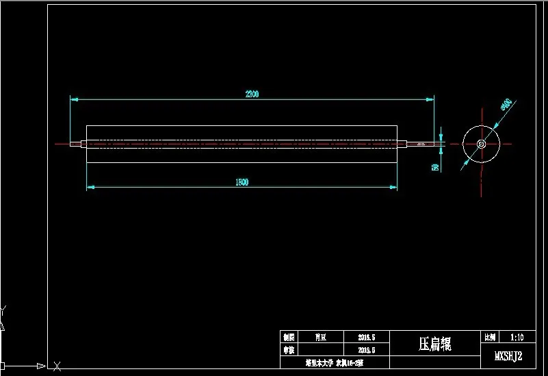The height and width of the screenshot is (376, 548).
Task: Click the 压扁辊 title text
Action: click(434, 344)
